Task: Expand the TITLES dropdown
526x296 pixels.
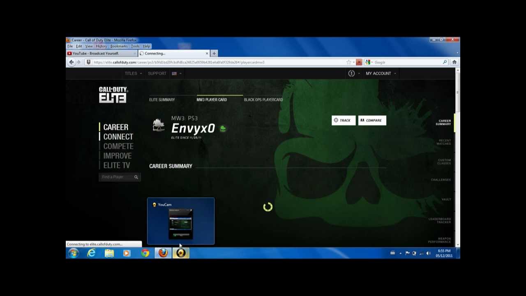Action: pos(133,74)
